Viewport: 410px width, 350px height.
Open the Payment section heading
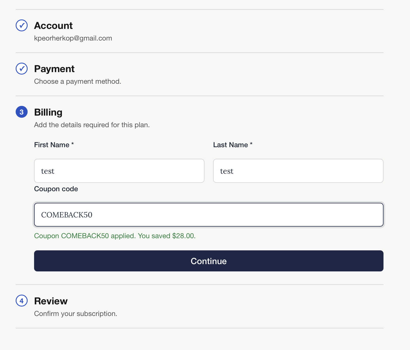[54, 69]
